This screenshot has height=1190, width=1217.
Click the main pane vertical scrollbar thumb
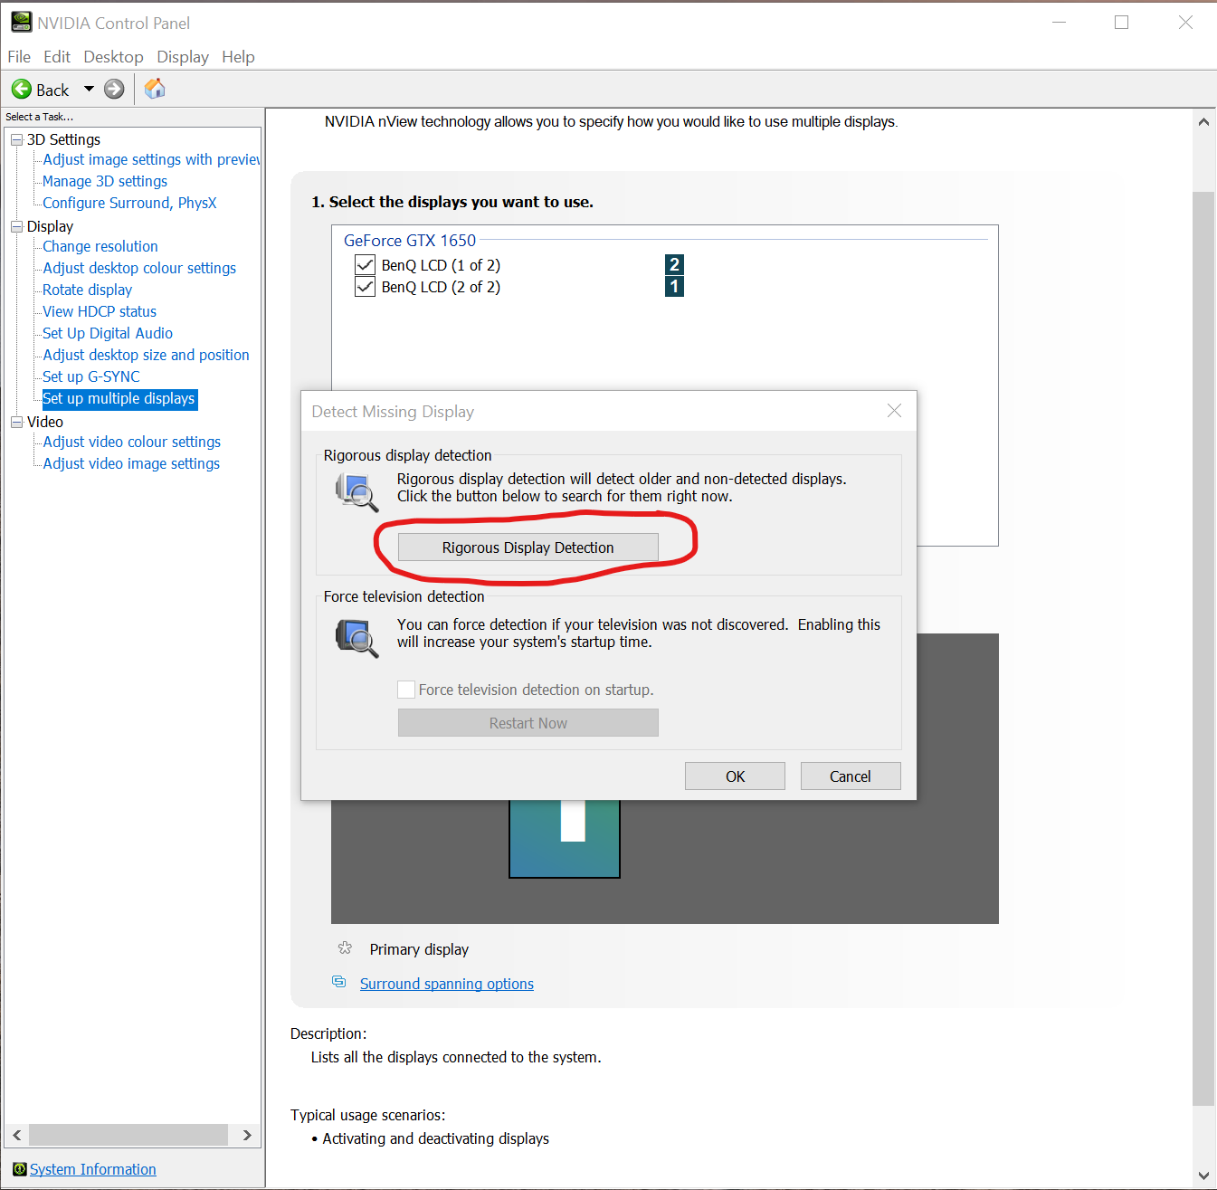(x=1203, y=648)
